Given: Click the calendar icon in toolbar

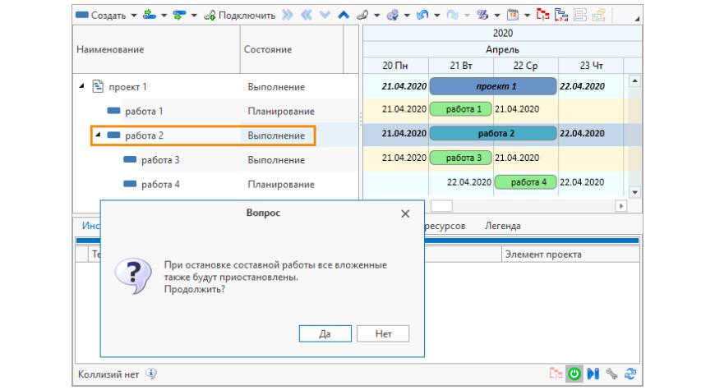Looking at the screenshot, I should coord(513,15).
